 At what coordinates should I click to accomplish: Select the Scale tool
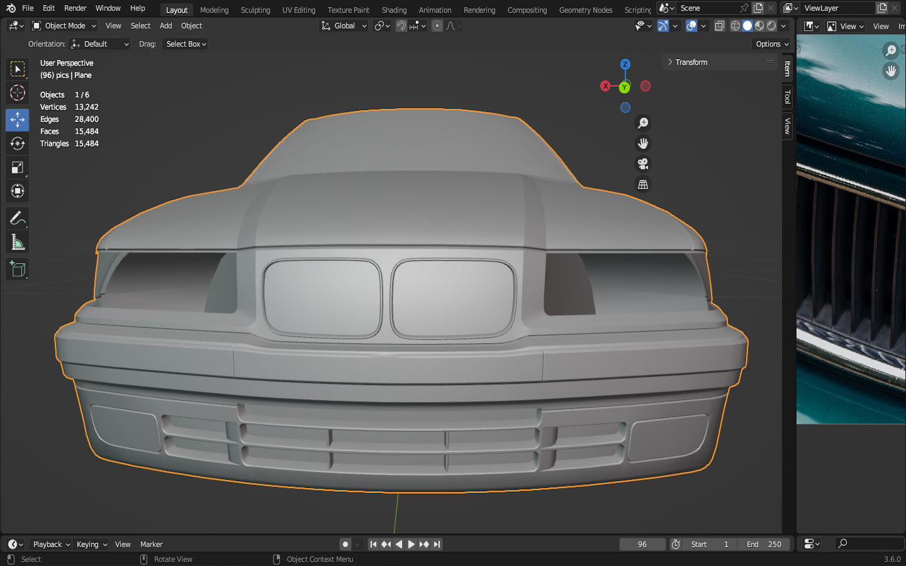[x=17, y=167]
